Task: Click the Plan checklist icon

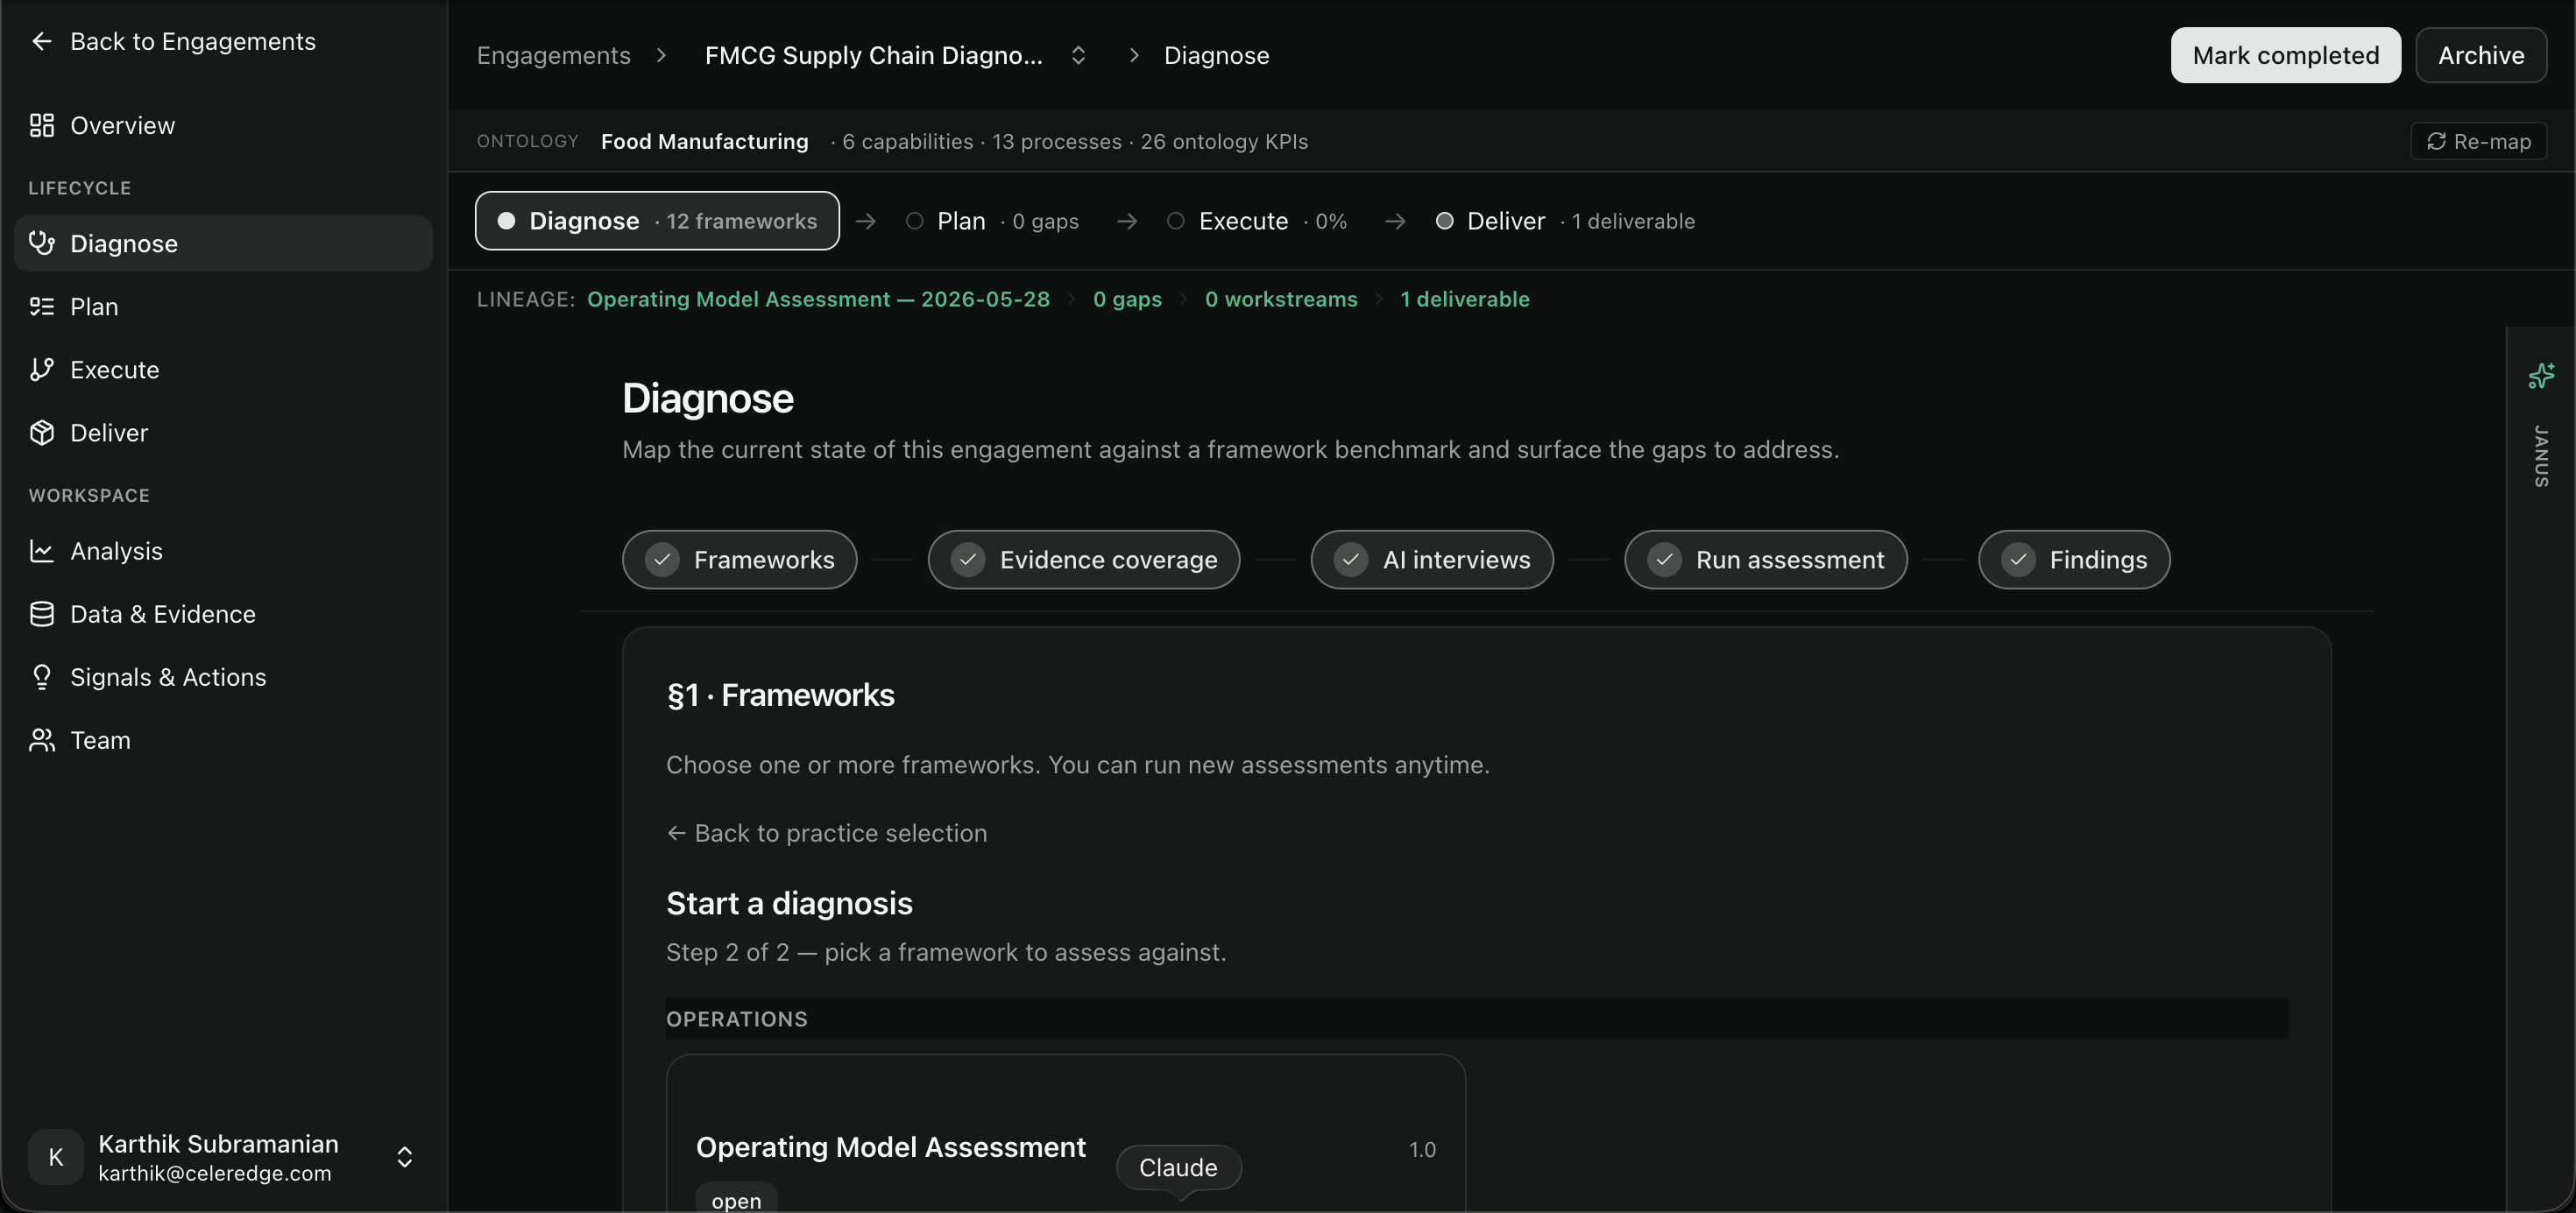Action: coord(41,306)
